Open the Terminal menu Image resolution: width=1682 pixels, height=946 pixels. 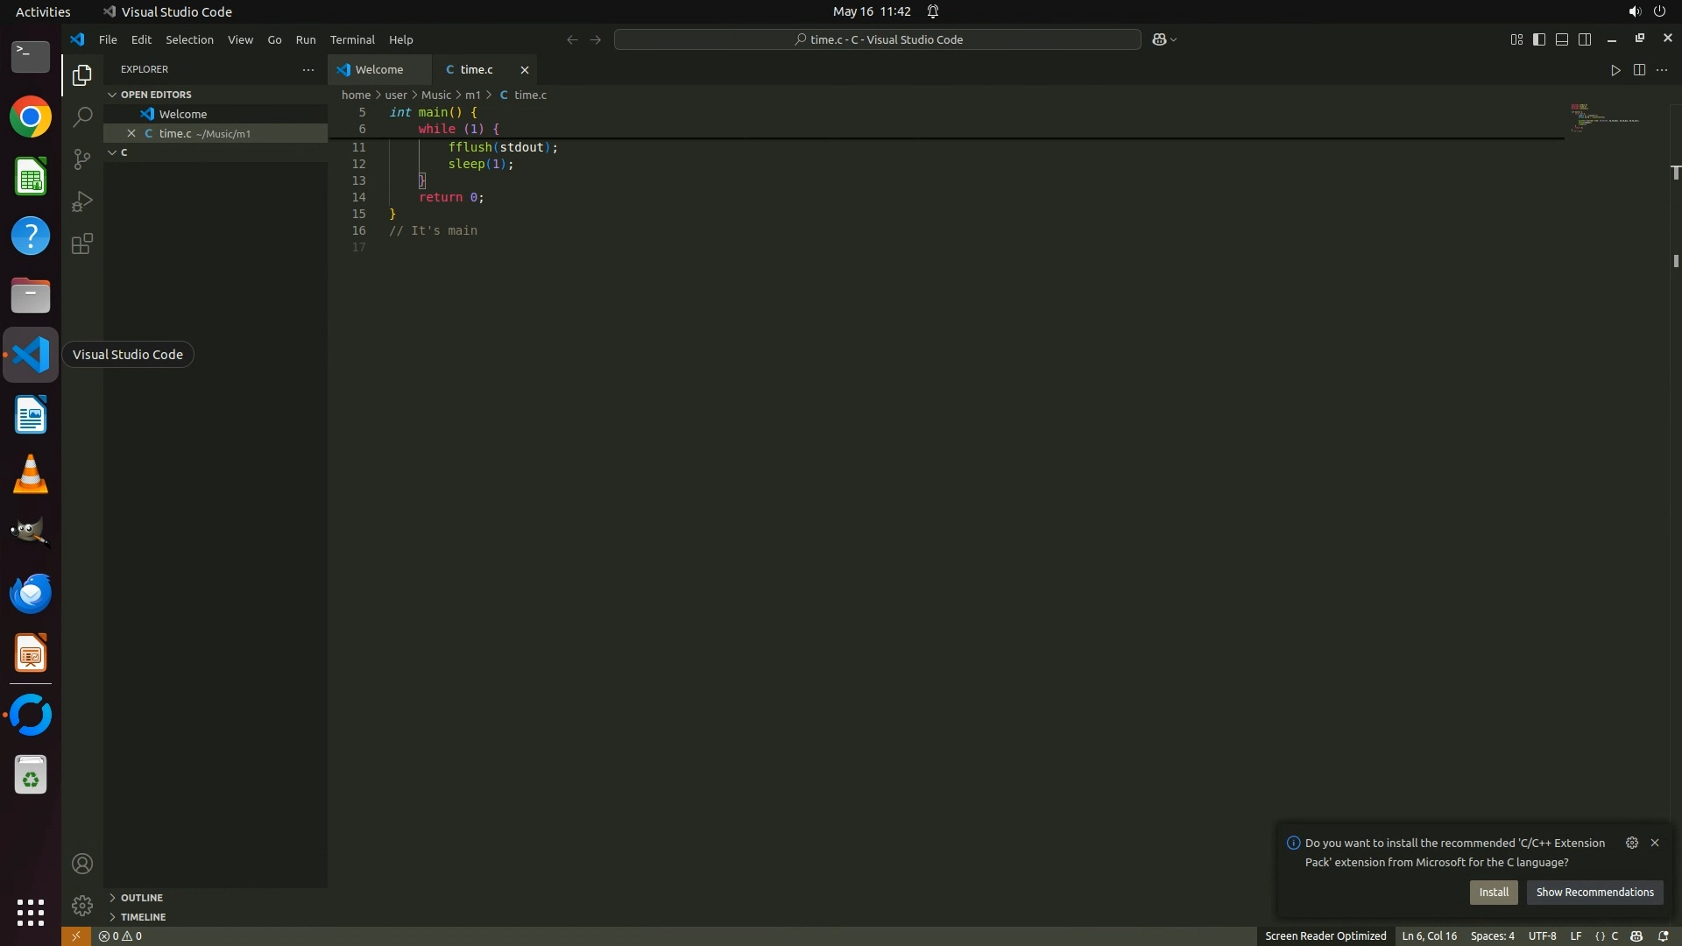pos(352,39)
